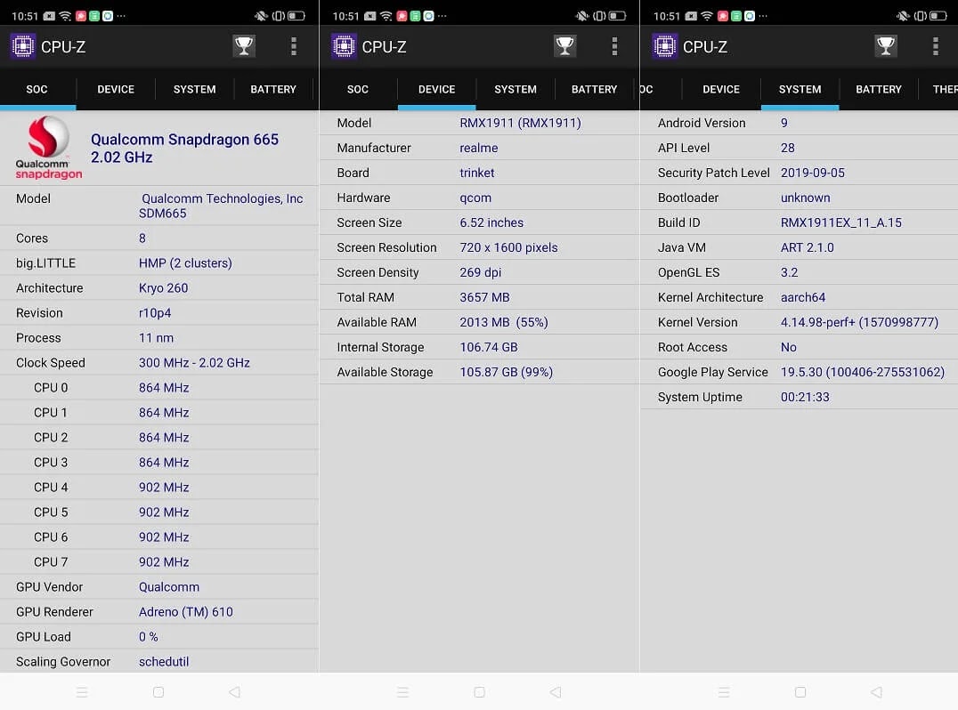This screenshot has height=710, width=958.
Task: Open overflow menu in left CPU-Z screen
Action: (294, 46)
